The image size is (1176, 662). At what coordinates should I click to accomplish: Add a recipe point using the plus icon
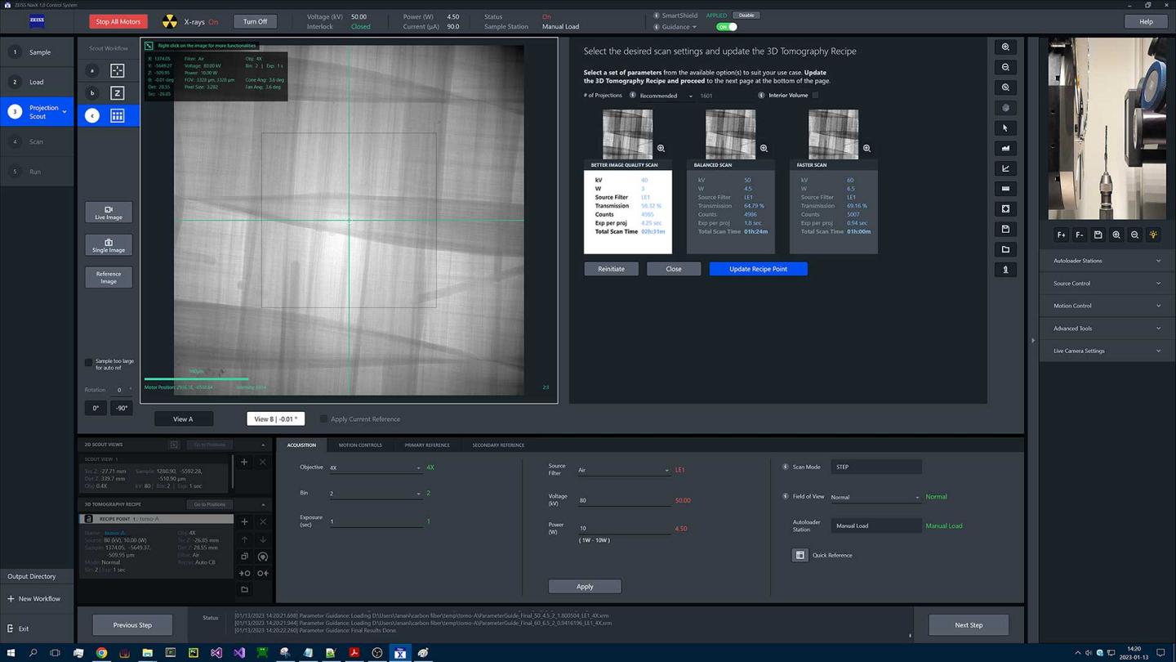point(243,521)
